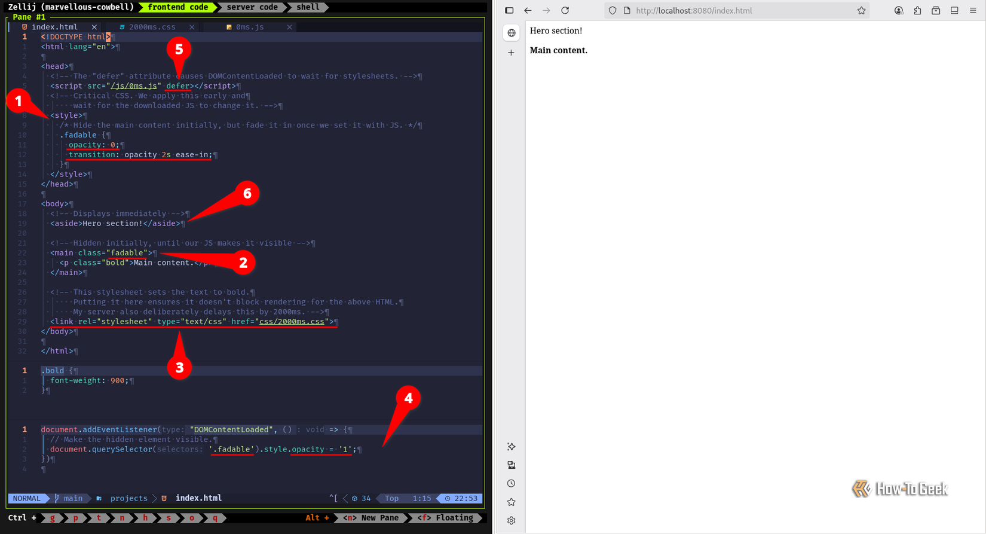Click the "css/2000ms.css" href in the code

(292, 322)
